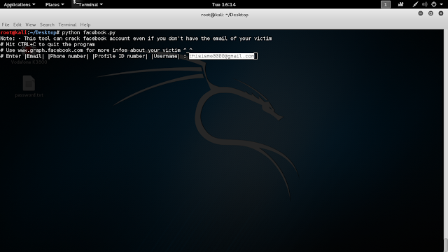Select workspace indicator number 1
448x252 pixels.
pyautogui.click(x=386, y=5)
